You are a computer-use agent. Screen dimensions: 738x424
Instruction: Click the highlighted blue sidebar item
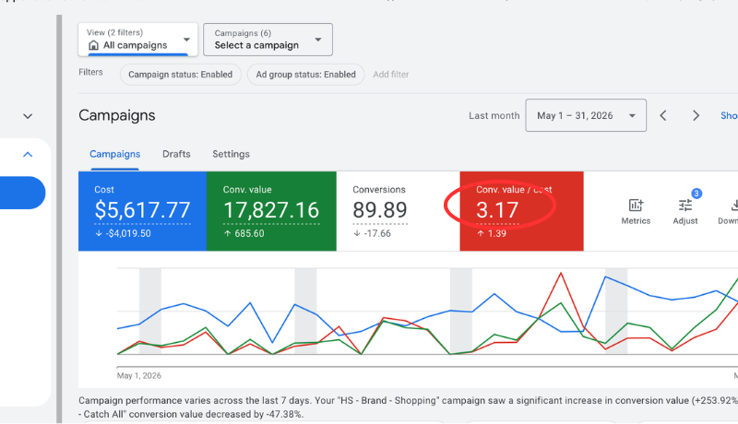tap(21, 193)
